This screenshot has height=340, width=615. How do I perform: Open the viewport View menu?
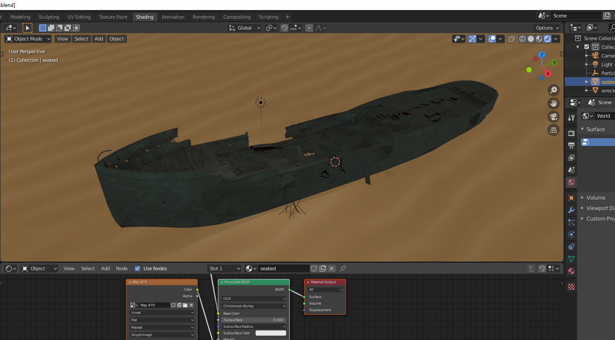coord(62,39)
